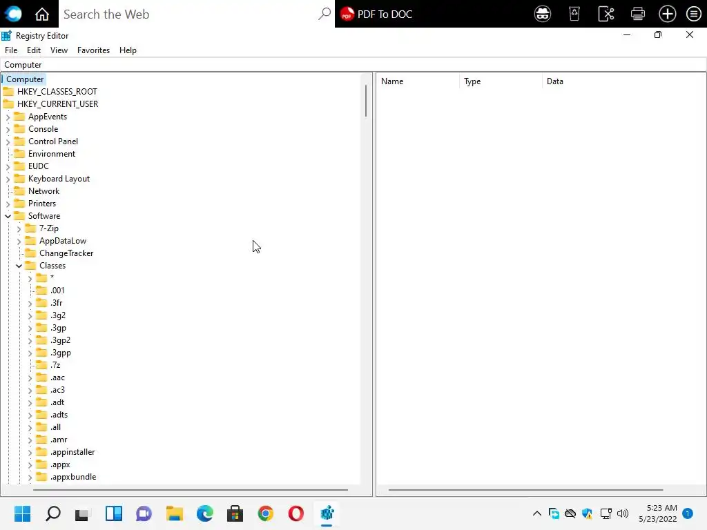Select the PDF To DOC tab
707x530 pixels.
pos(376,14)
